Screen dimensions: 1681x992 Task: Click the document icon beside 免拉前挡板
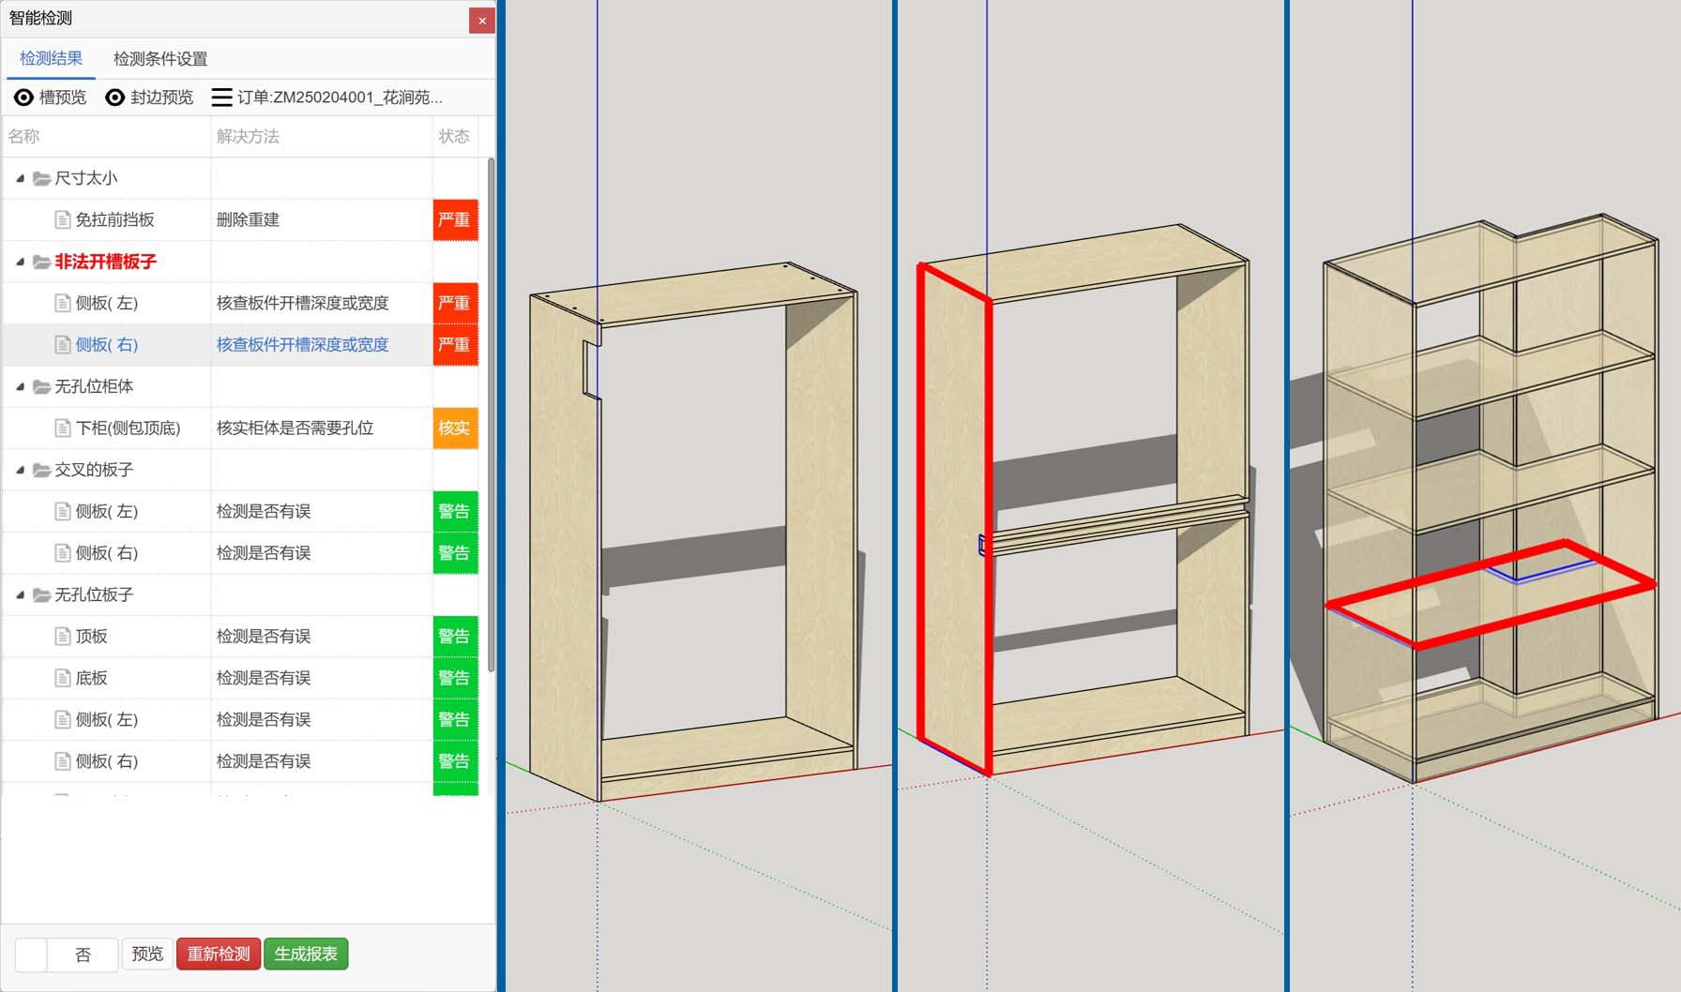(x=63, y=220)
